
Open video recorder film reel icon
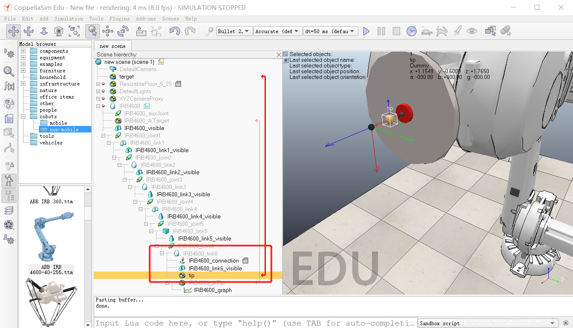pyautogui.click(x=9, y=225)
